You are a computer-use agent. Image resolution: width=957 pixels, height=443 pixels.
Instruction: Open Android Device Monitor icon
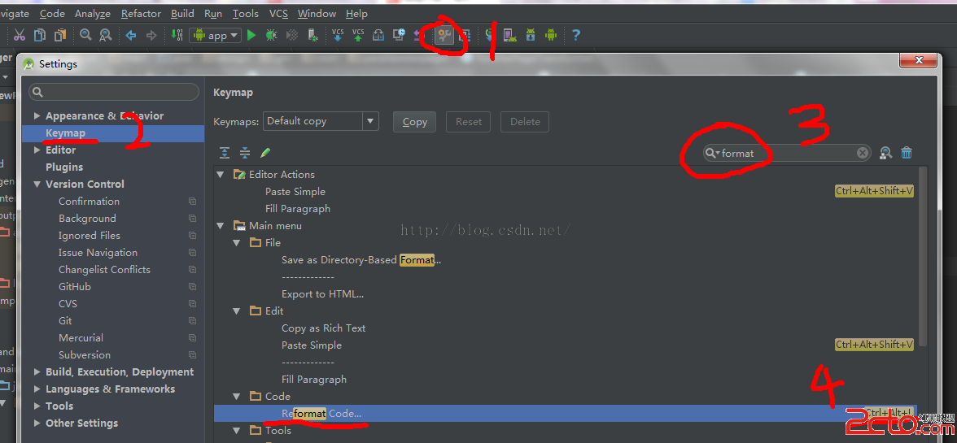tap(551, 35)
